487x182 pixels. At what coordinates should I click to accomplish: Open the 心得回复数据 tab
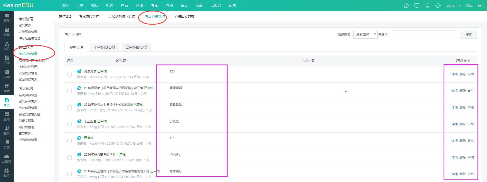pos(184,16)
